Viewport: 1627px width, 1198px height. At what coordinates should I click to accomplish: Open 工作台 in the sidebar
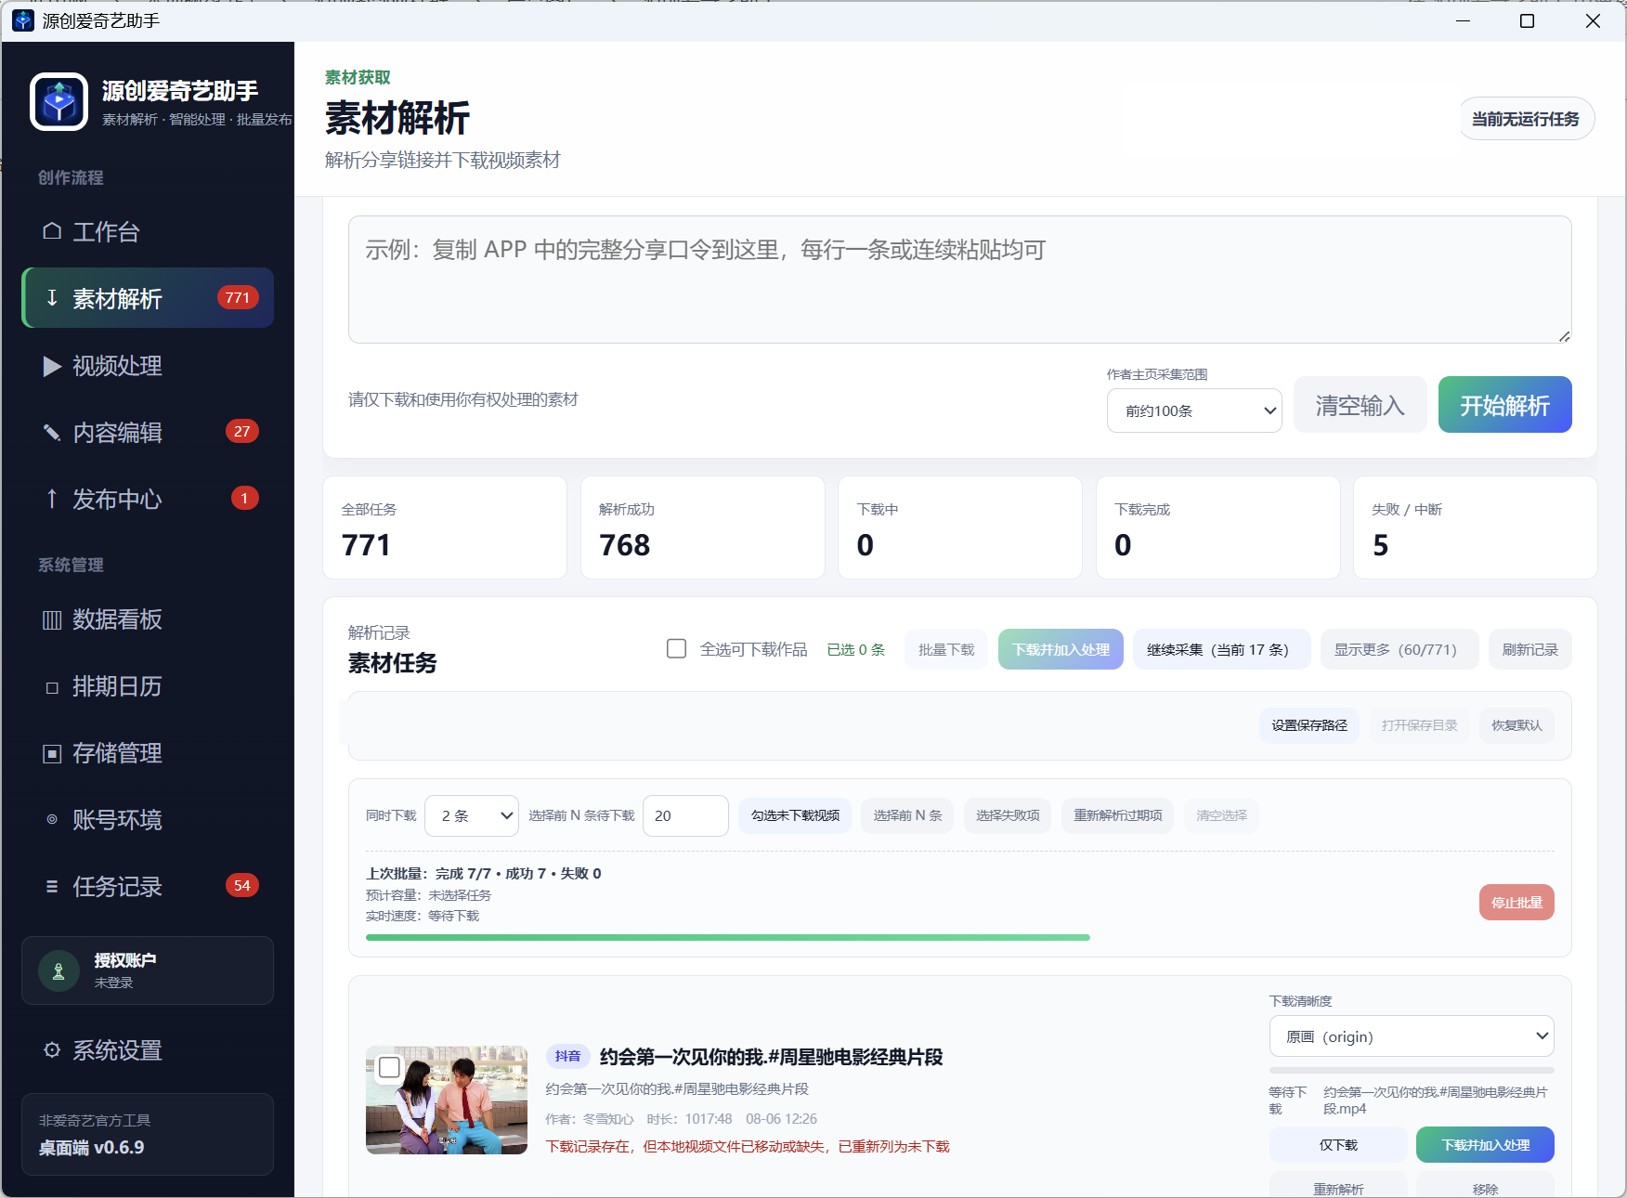pyautogui.click(x=148, y=231)
